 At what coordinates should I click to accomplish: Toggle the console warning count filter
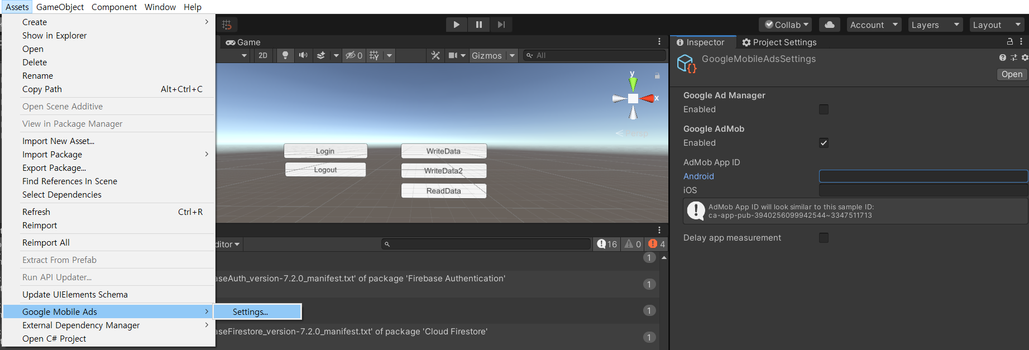(x=633, y=244)
